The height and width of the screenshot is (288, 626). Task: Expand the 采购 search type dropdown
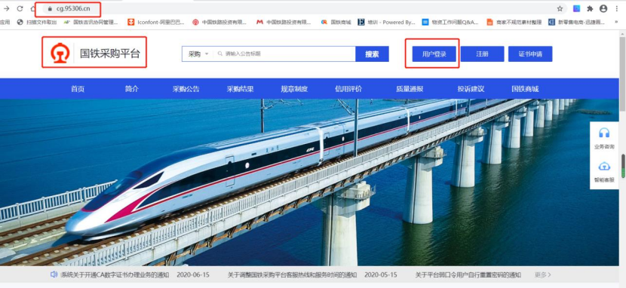pos(198,54)
